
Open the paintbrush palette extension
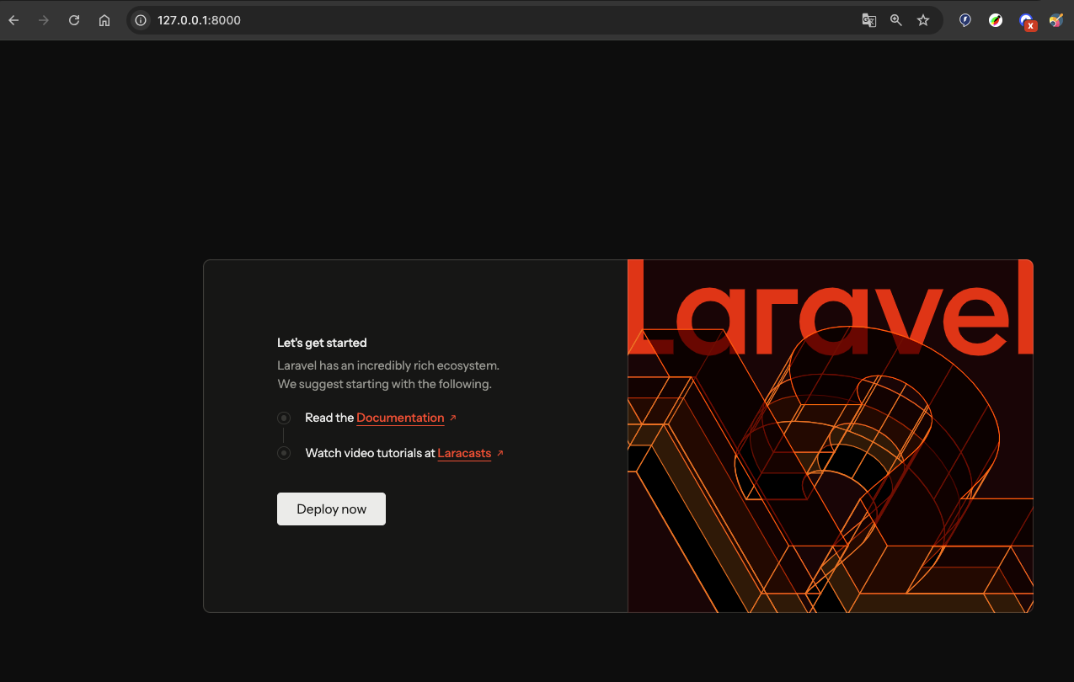(x=1055, y=20)
